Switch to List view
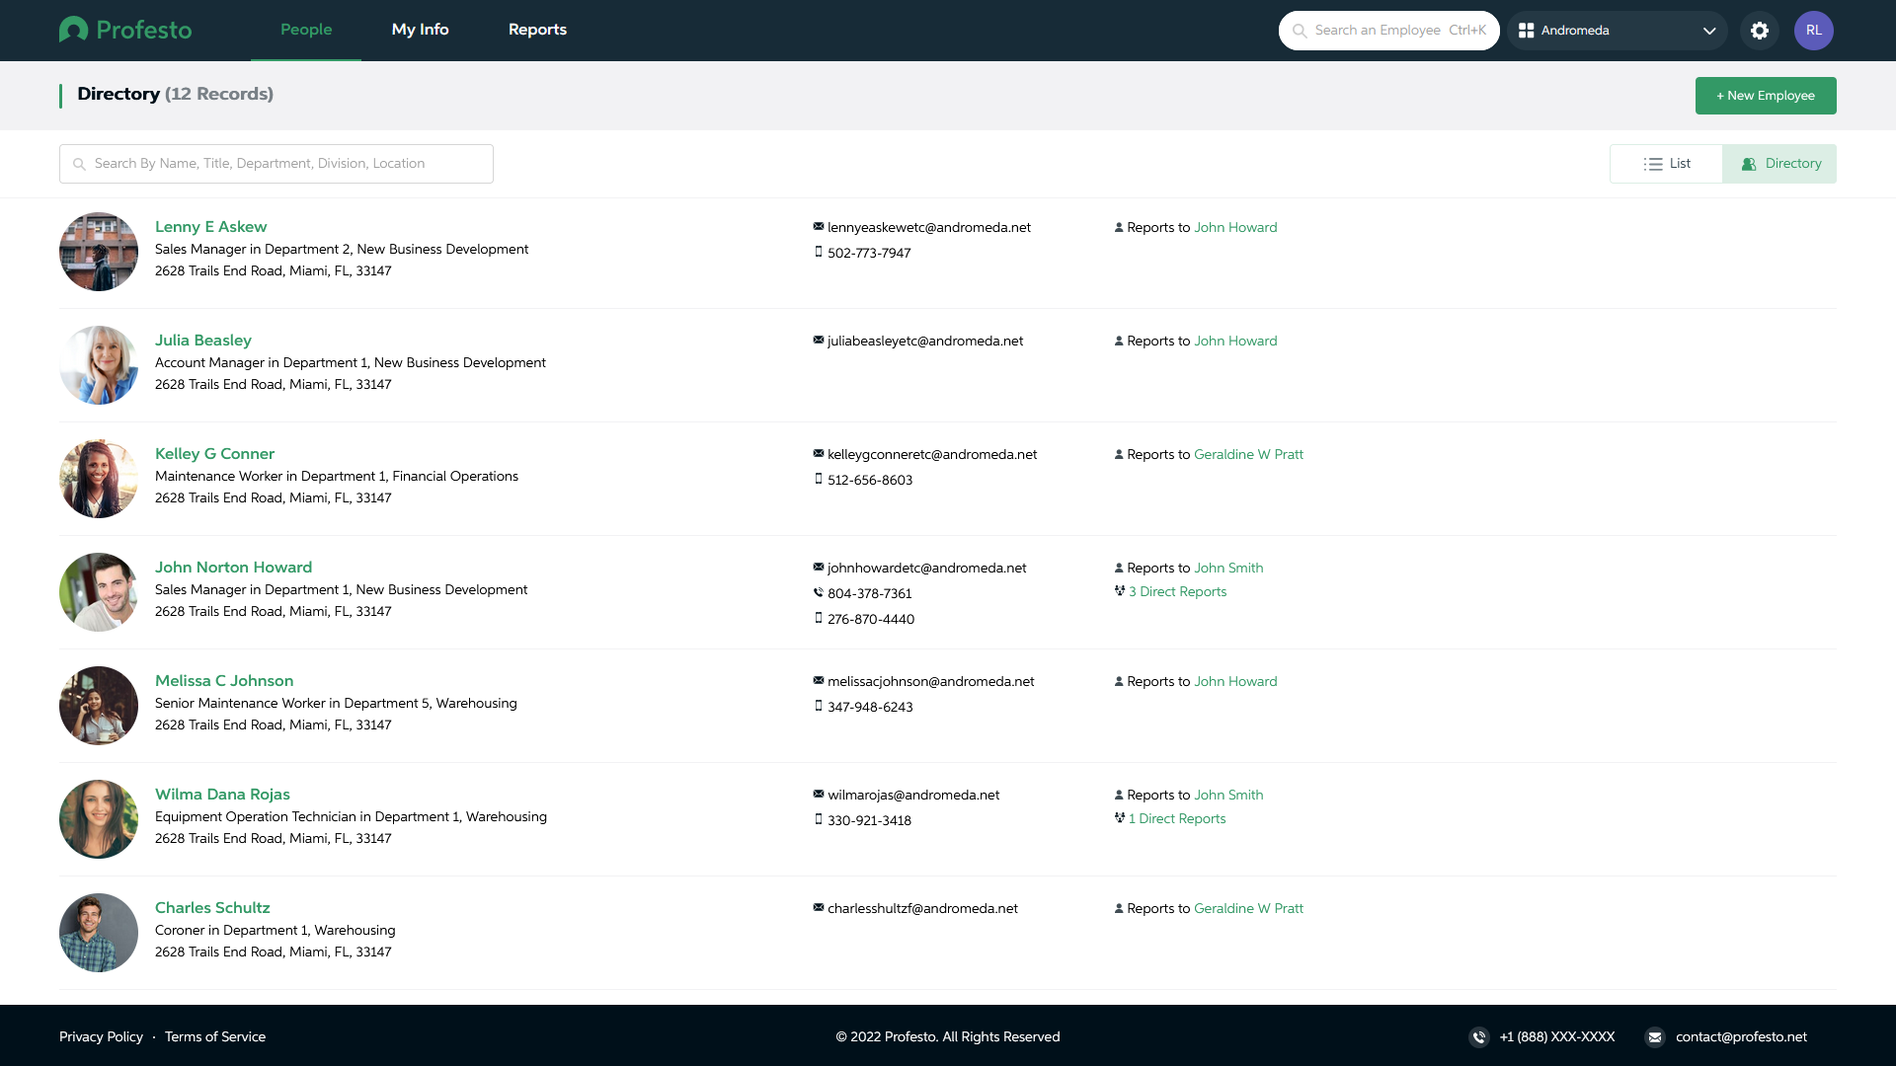Screen dimensions: 1896x1066 1667,164
